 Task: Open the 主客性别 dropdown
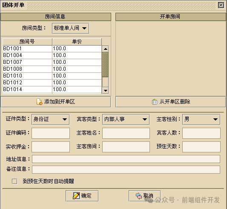click(201, 120)
